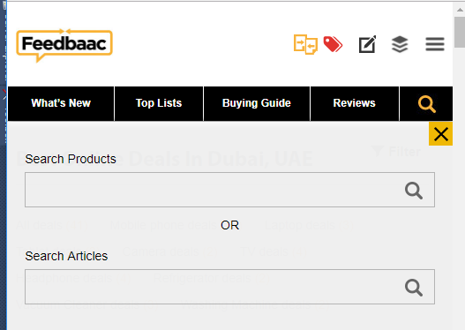Open the Reviews tab
This screenshot has width=465, height=330.
click(355, 104)
